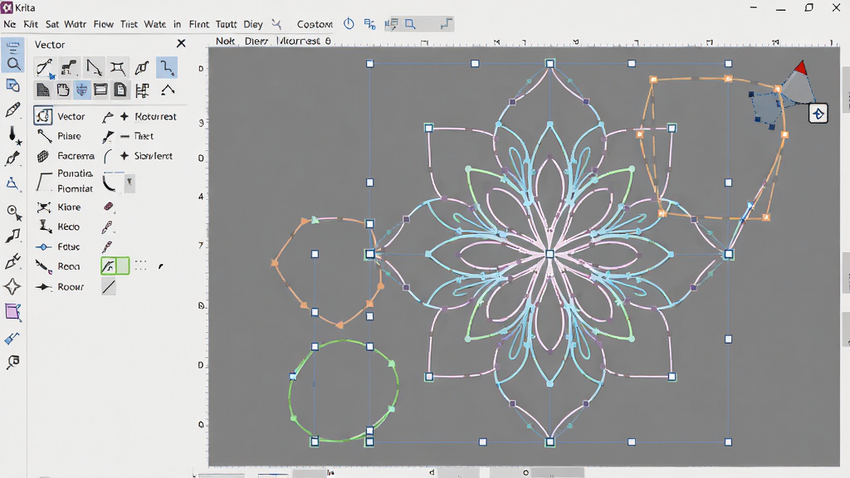Close the Vector panel

[181, 43]
